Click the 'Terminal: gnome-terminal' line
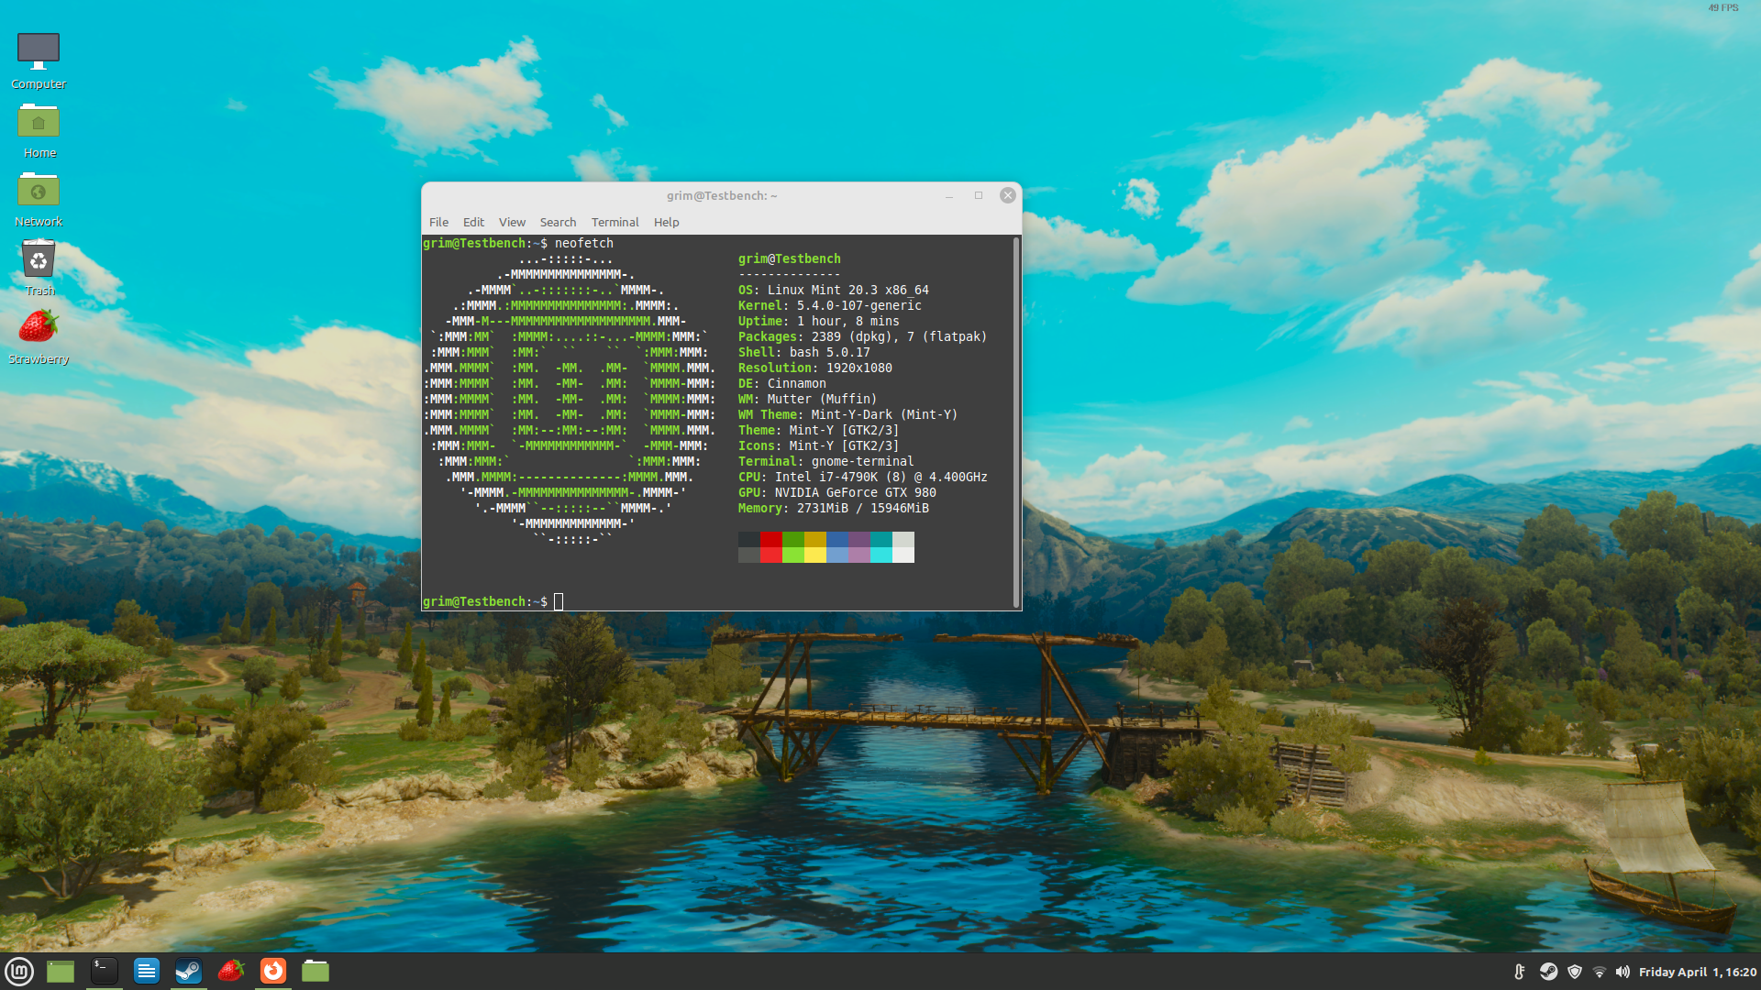 (x=825, y=461)
